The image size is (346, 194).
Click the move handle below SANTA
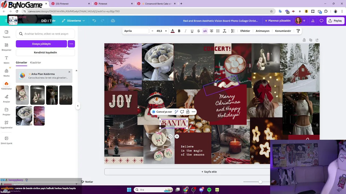(x=177, y=137)
